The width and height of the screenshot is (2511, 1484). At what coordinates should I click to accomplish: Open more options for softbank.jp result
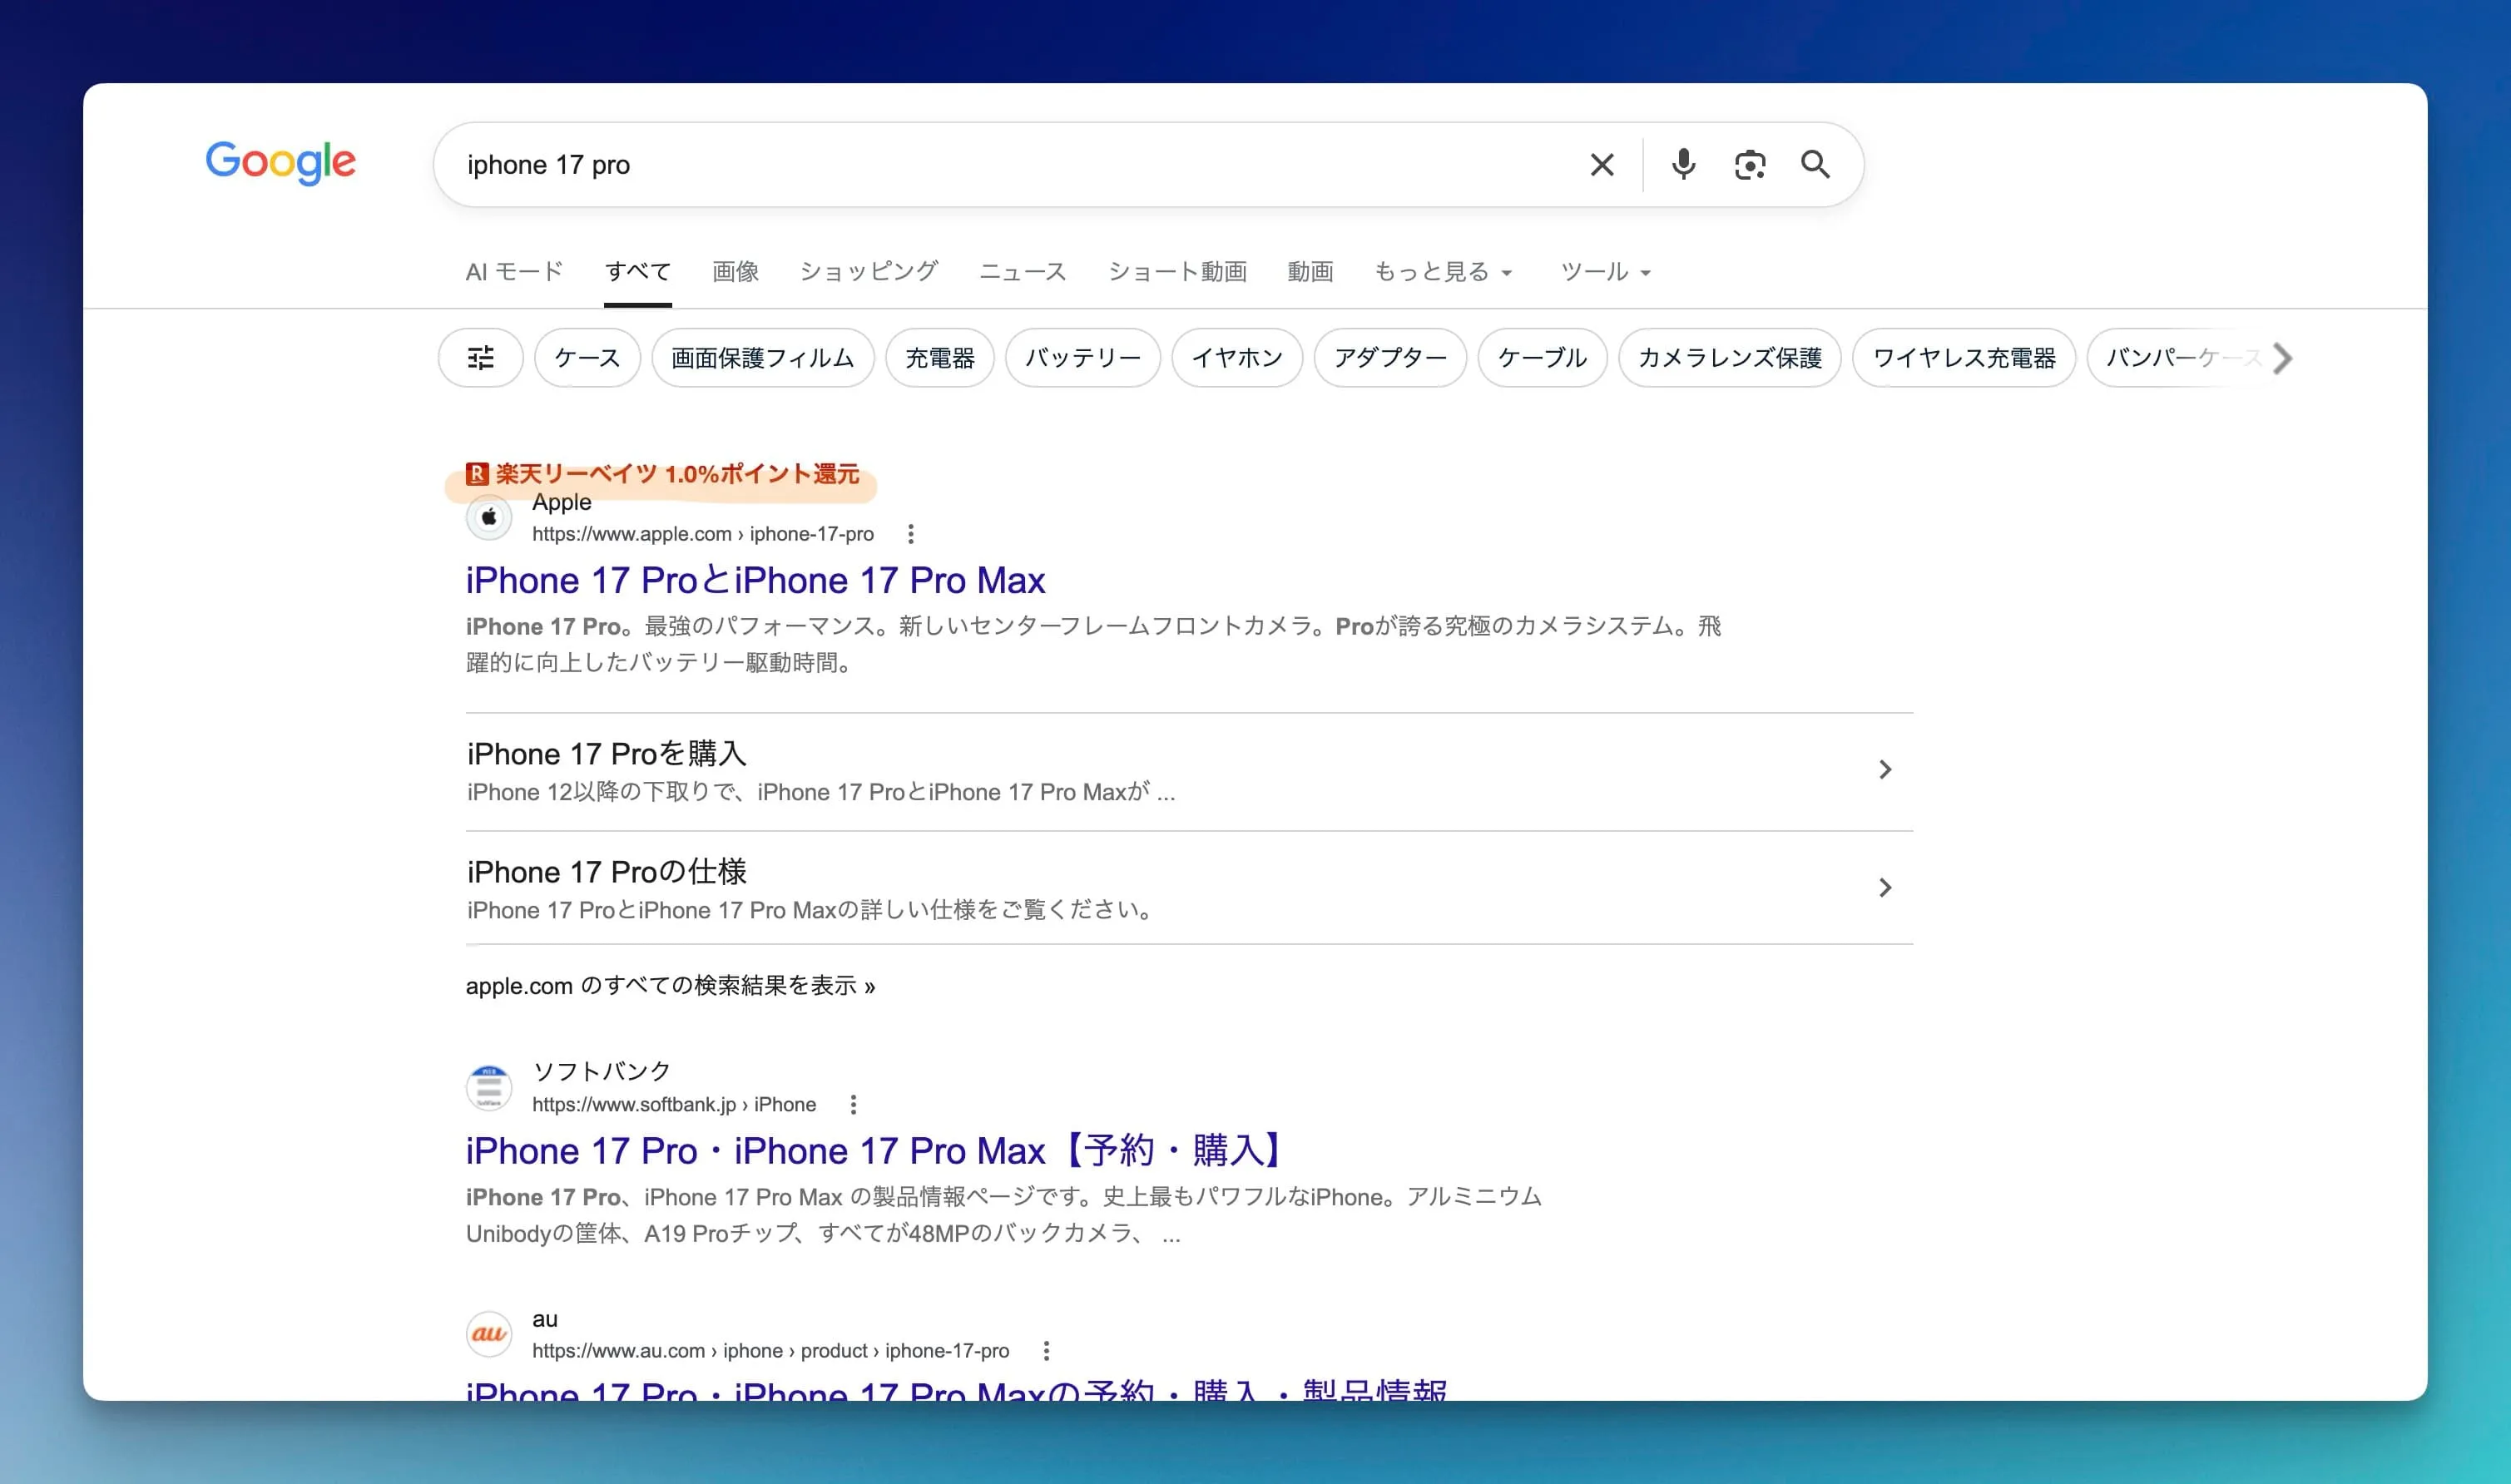(x=853, y=1105)
